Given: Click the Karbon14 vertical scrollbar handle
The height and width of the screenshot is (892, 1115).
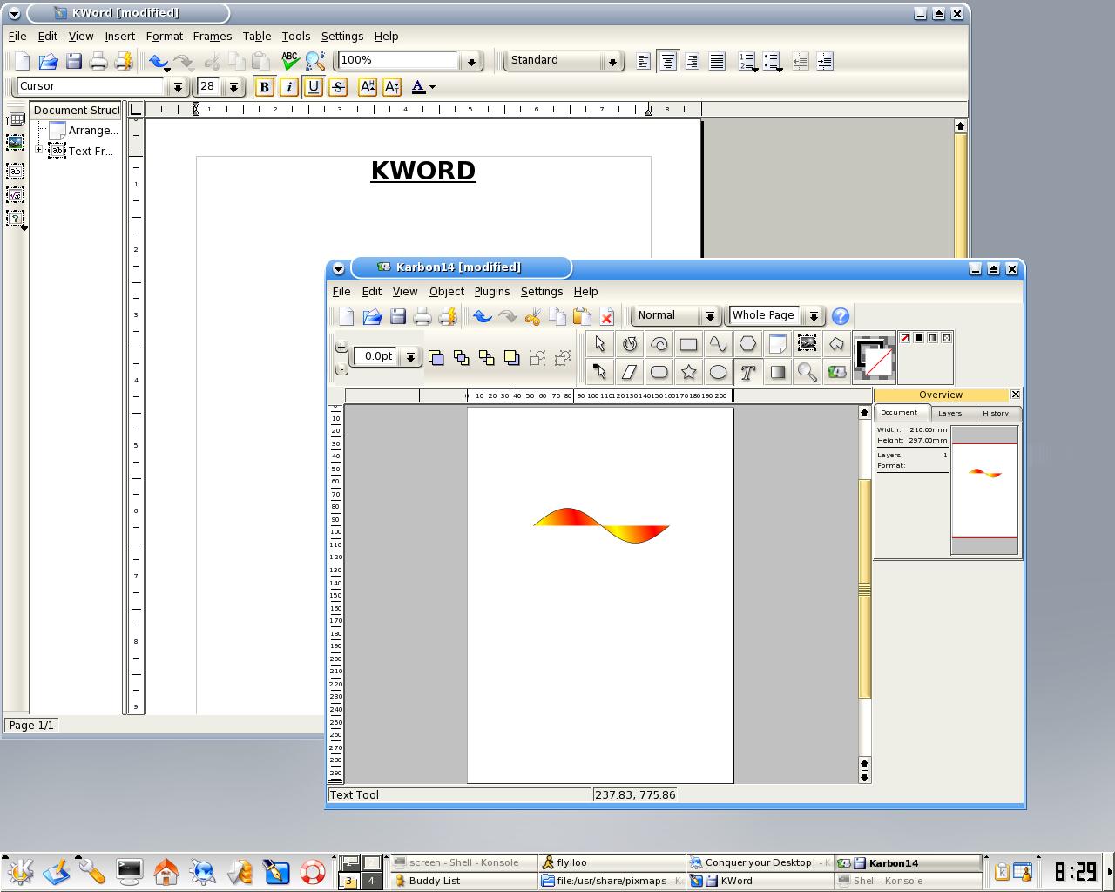Looking at the screenshot, I should point(864,589).
